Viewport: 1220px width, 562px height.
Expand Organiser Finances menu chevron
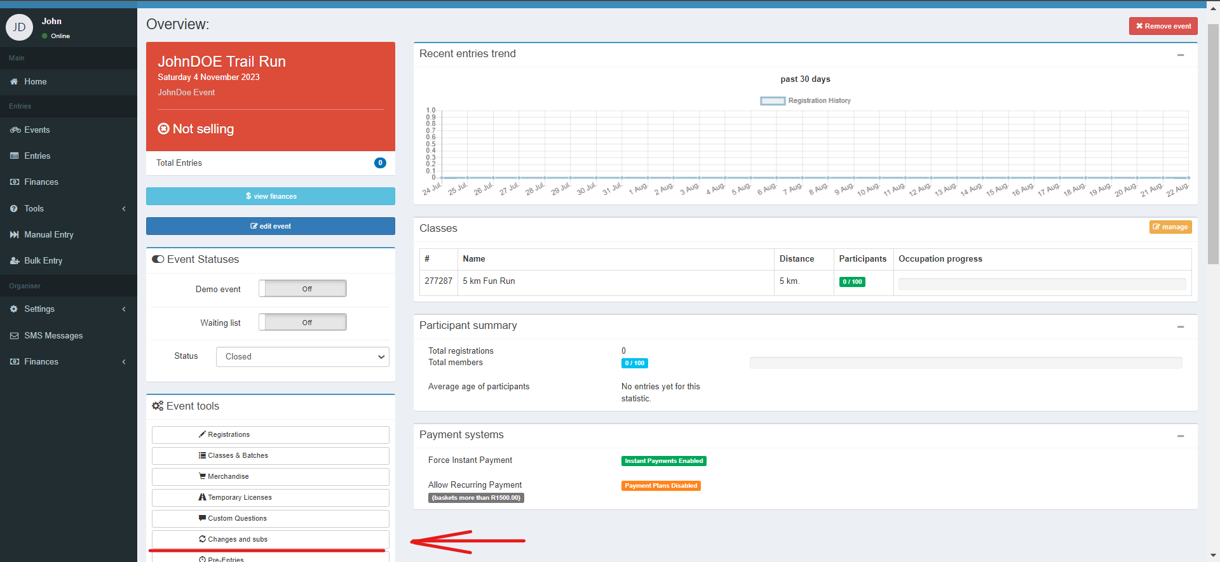(124, 361)
